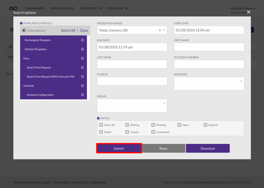The image size is (264, 188).
Task: Click the Account Number field
Action: (x=209, y=64)
